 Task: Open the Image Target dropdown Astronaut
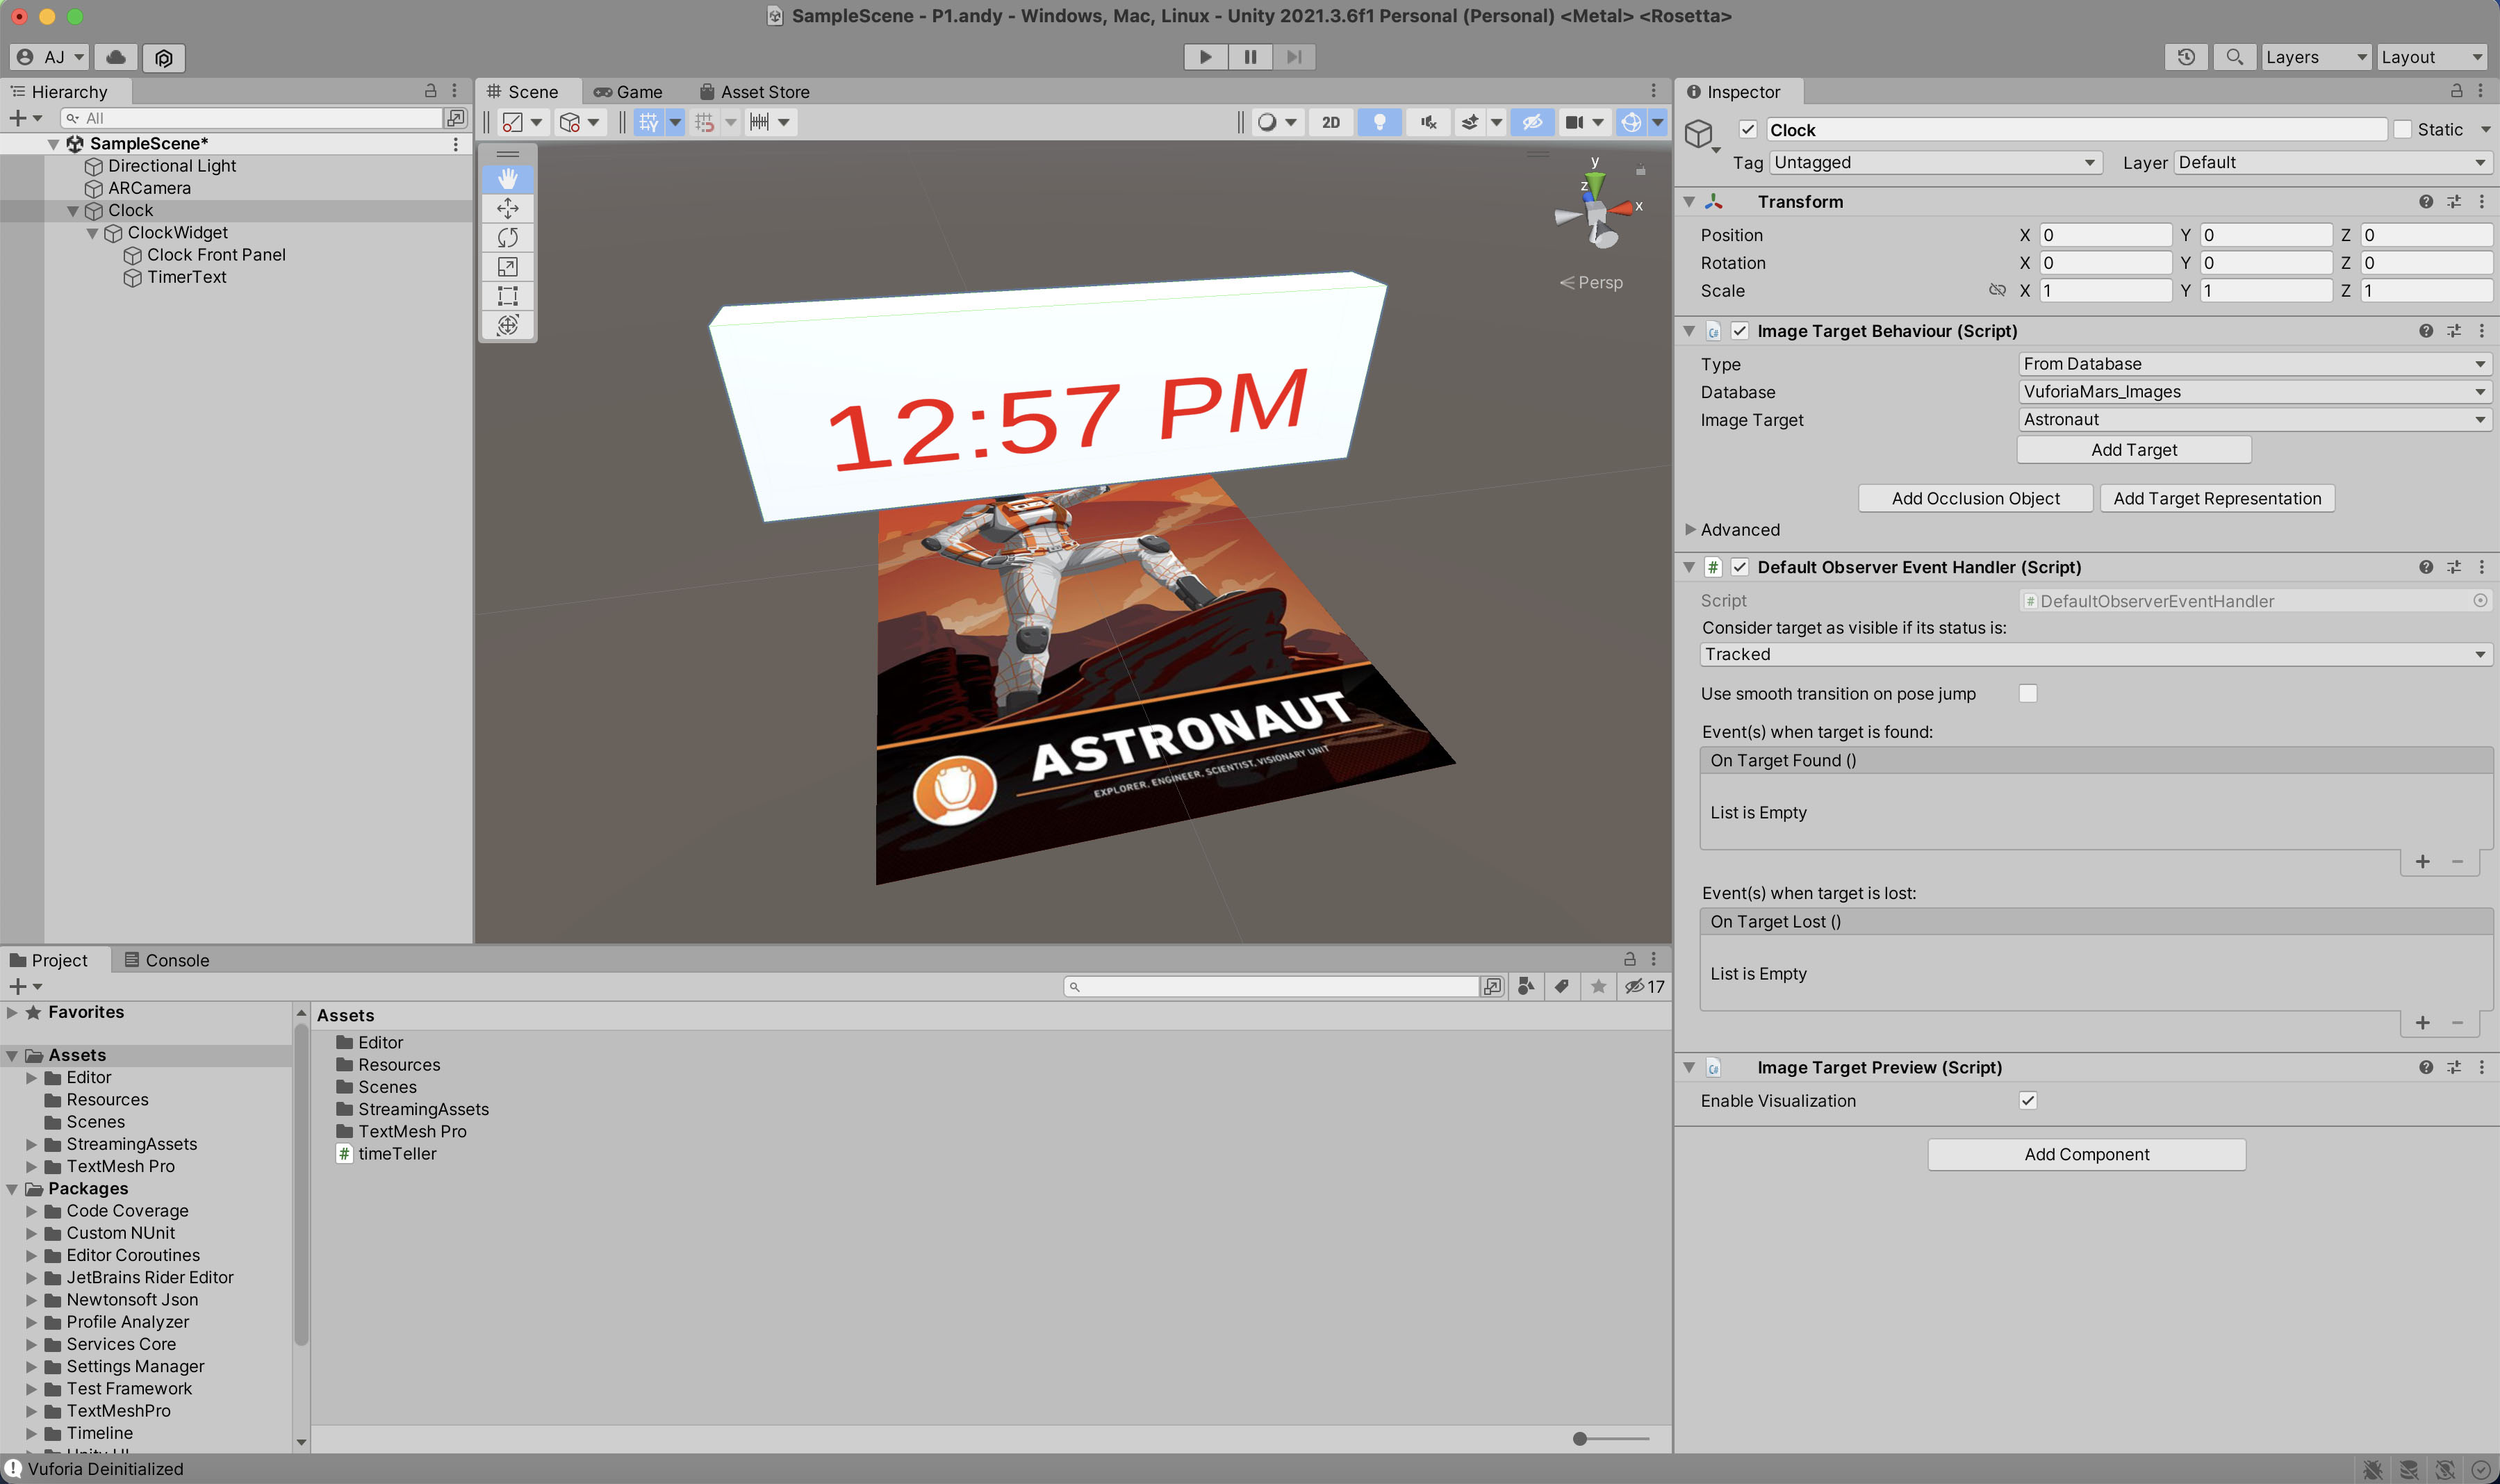[x=2255, y=420]
